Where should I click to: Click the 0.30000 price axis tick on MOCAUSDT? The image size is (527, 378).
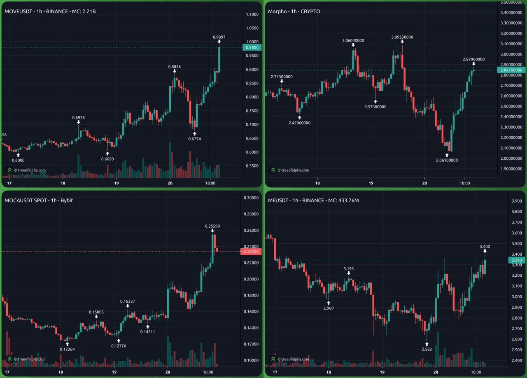tap(251, 198)
